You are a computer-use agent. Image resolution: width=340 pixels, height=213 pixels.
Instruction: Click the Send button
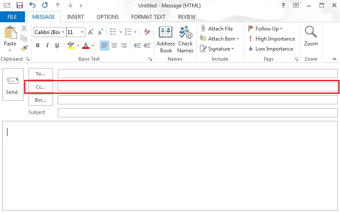pos(12,85)
